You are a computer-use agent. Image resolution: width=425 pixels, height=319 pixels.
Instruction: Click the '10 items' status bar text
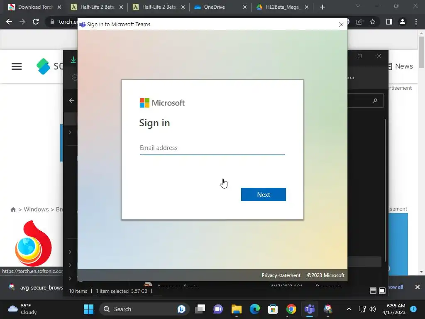pos(78,291)
